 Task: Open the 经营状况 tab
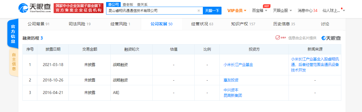coord(202,24)
